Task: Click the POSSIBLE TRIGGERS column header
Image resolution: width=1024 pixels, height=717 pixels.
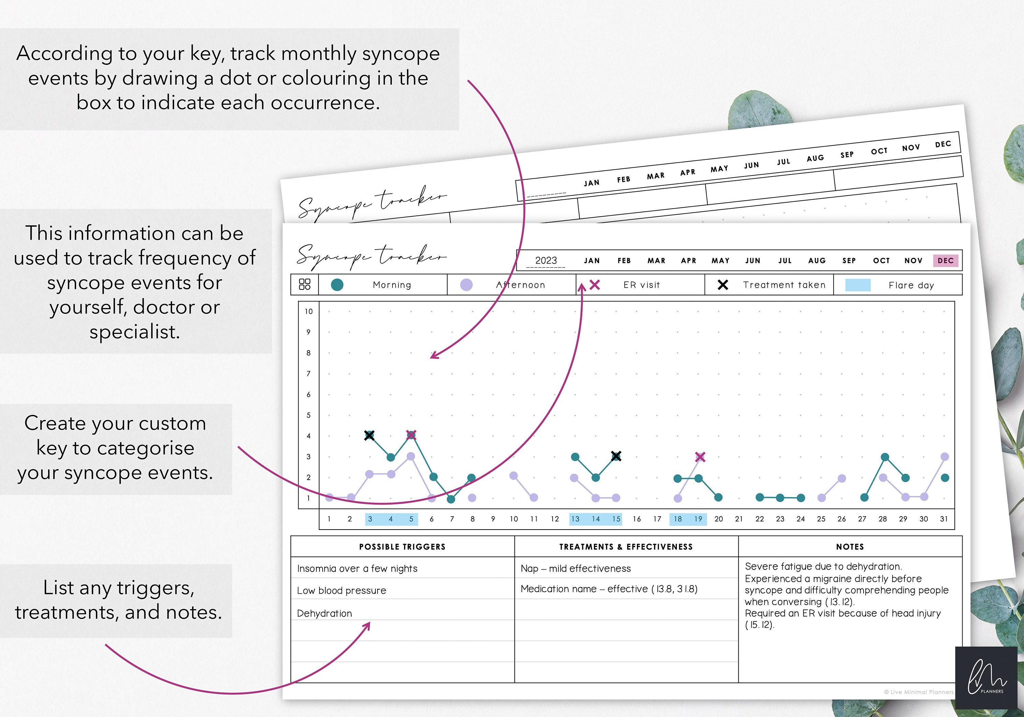Action: (x=401, y=547)
